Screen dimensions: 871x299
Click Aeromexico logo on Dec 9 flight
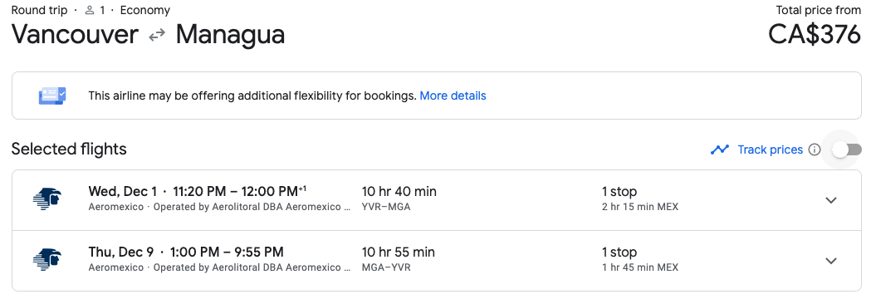(x=47, y=260)
